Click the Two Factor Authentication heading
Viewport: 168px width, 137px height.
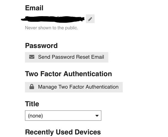point(68,74)
